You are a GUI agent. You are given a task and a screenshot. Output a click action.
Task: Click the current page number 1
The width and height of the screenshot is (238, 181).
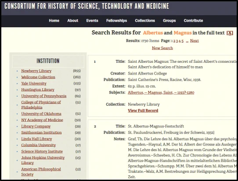[x=172, y=41]
